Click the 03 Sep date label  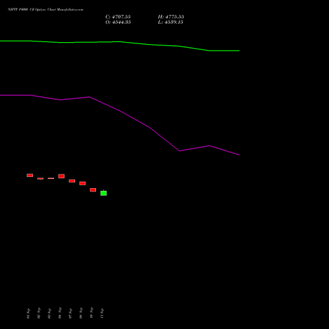pyautogui.click(x=49, y=313)
